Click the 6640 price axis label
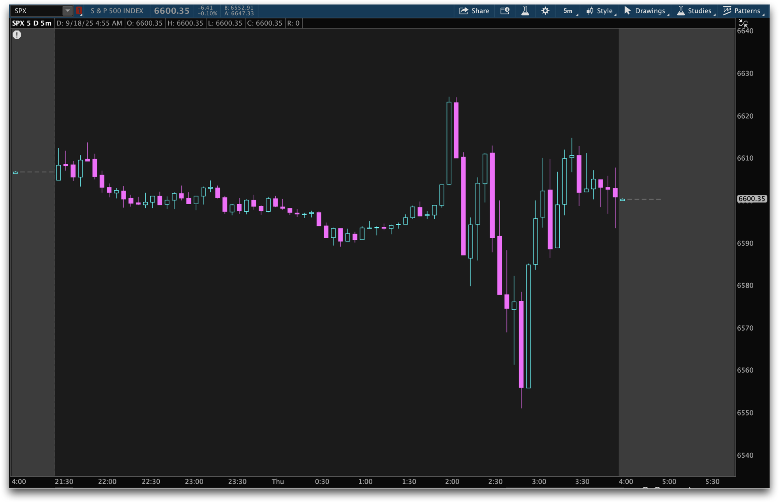 (x=745, y=31)
